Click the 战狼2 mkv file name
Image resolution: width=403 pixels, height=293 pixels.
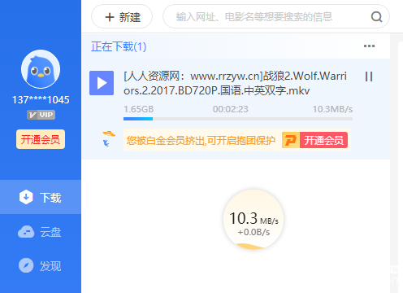(x=235, y=83)
